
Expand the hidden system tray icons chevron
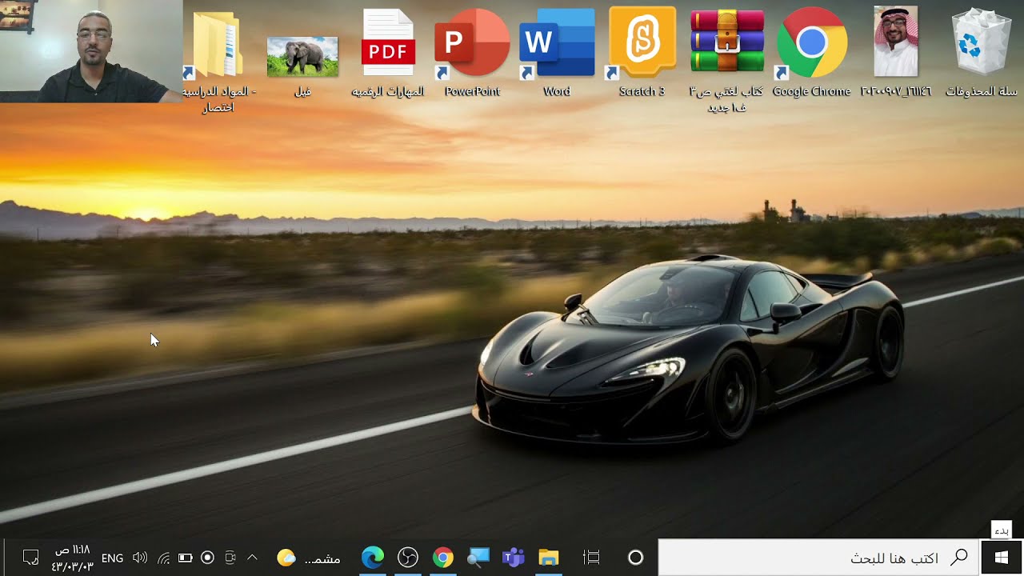pos(252,558)
